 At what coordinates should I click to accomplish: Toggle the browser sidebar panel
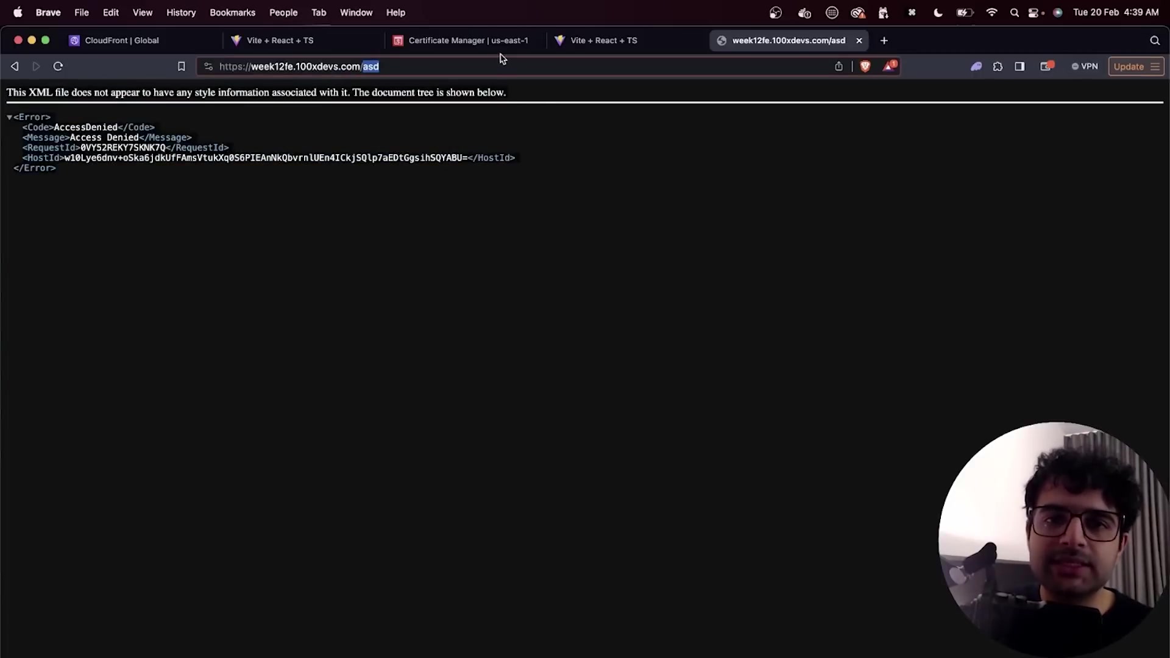1019,66
